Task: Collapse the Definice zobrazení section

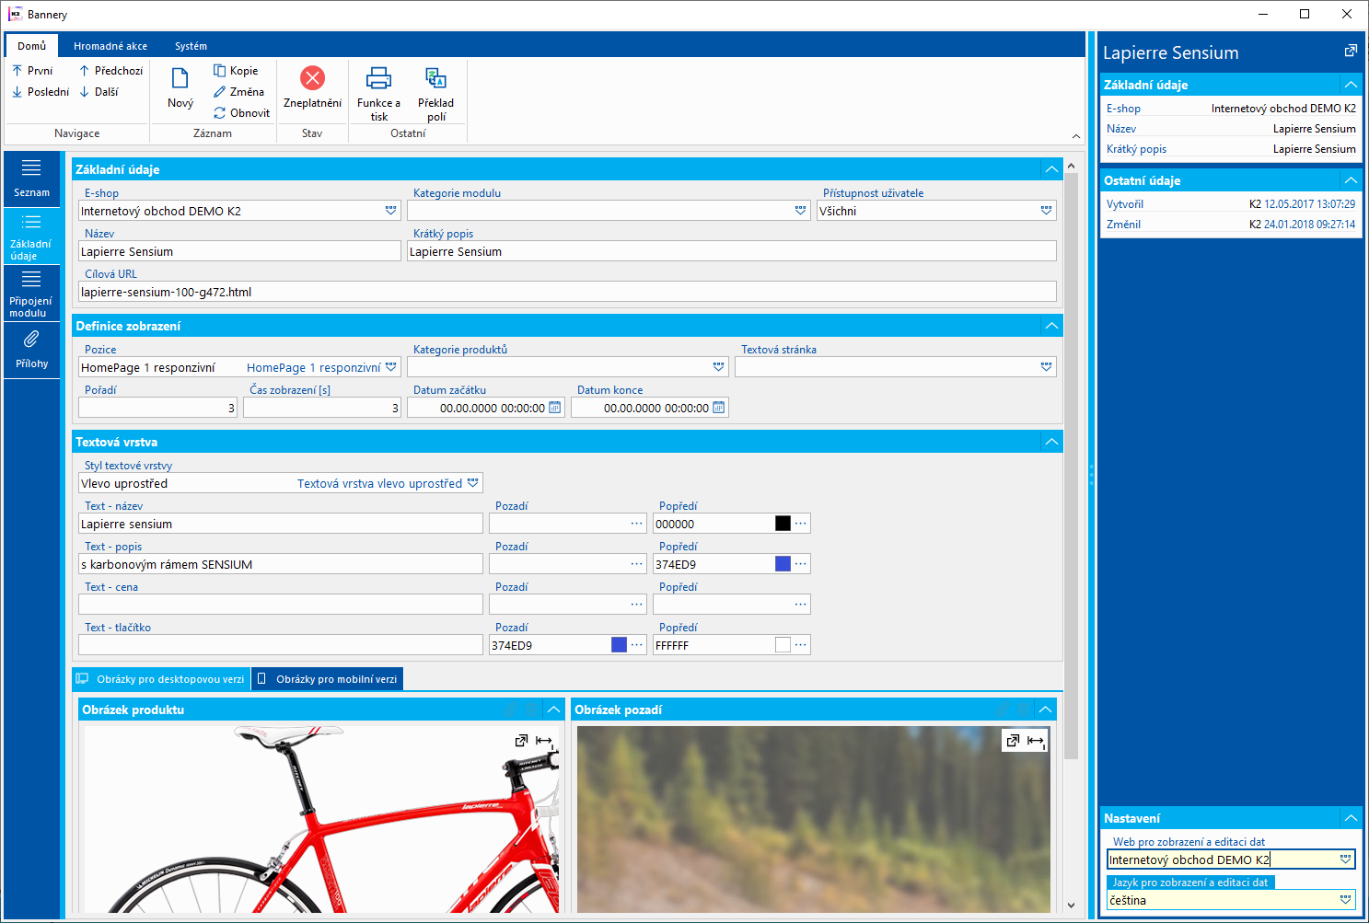Action: coord(1051,326)
